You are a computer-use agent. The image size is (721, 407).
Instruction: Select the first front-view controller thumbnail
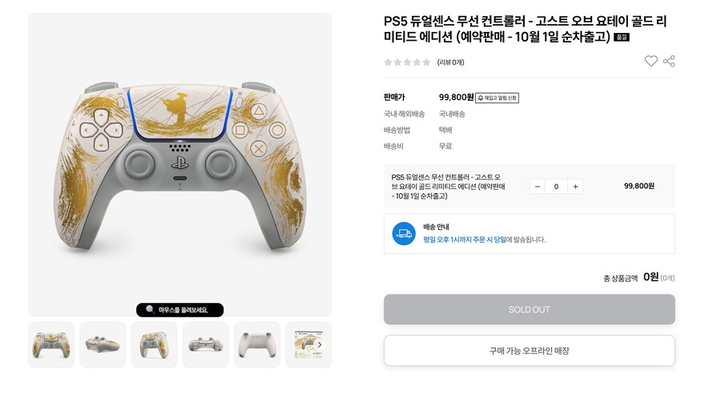[51, 345]
